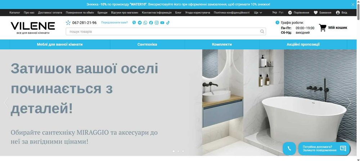The image size is (360, 161).
Task: Close the promo code banner
Action: pos(353,4)
